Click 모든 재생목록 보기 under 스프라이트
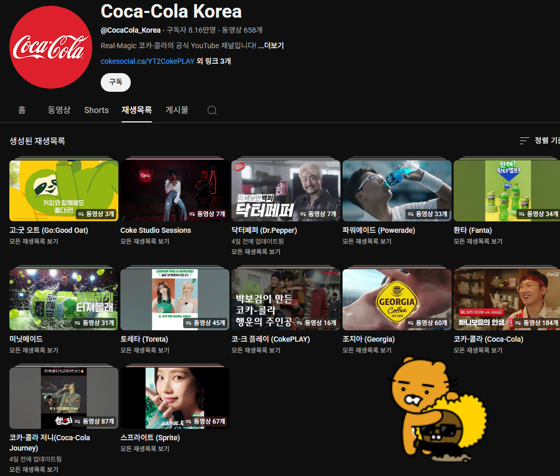The width and height of the screenshot is (560, 476). click(x=145, y=449)
